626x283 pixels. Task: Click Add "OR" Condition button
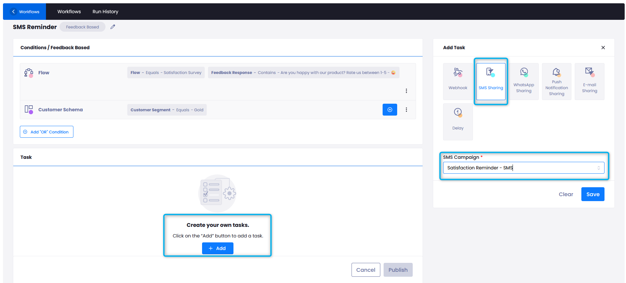47,132
